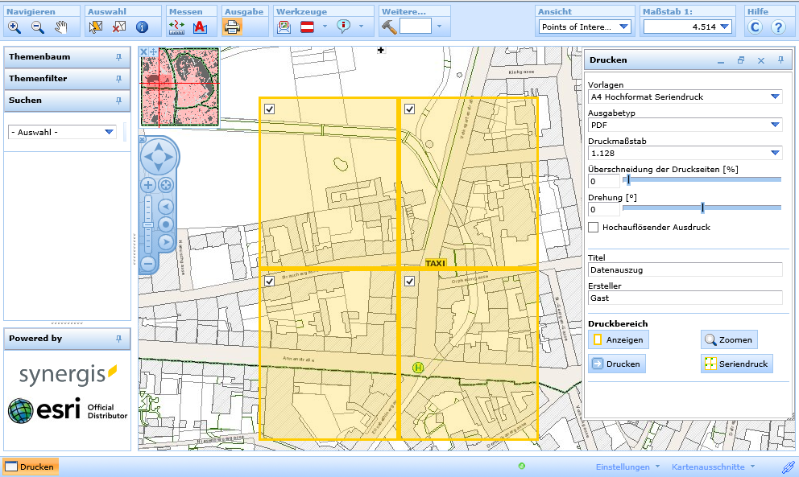The height and width of the screenshot is (477, 799).
Task: Open the distance measuring ruler tool
Action: tap(177, 27)
